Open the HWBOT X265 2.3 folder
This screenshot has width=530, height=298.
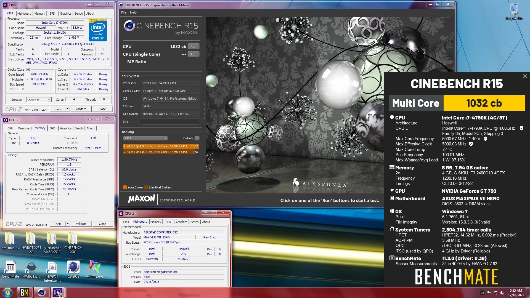click(x=31, y=242)
